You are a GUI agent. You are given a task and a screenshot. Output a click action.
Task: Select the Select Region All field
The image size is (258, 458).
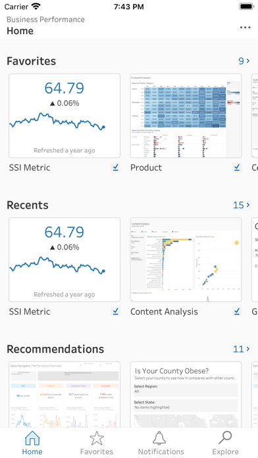point(186,389)
